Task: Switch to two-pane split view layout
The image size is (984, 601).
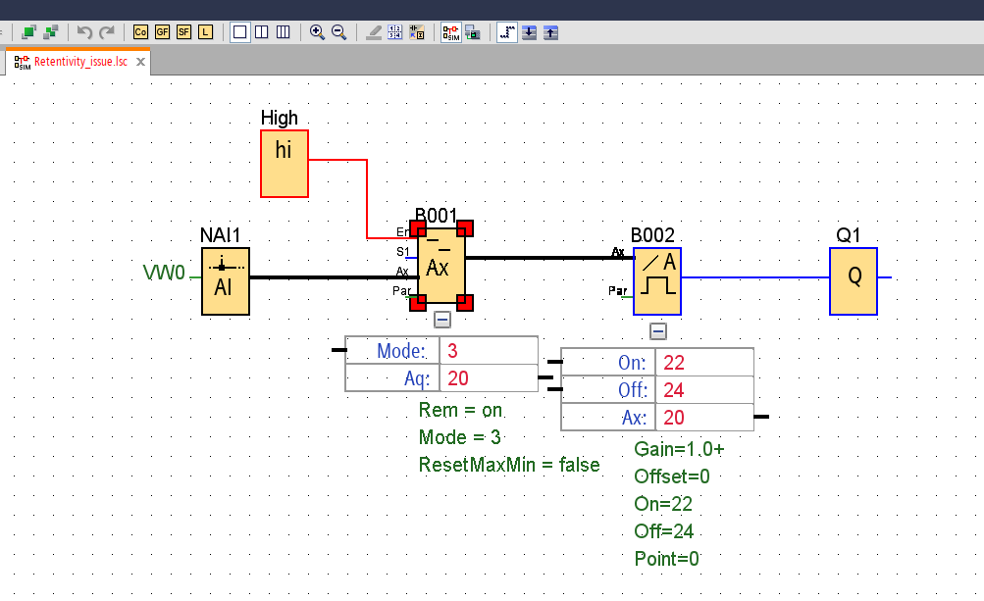Action: click(x=261, y=32)
